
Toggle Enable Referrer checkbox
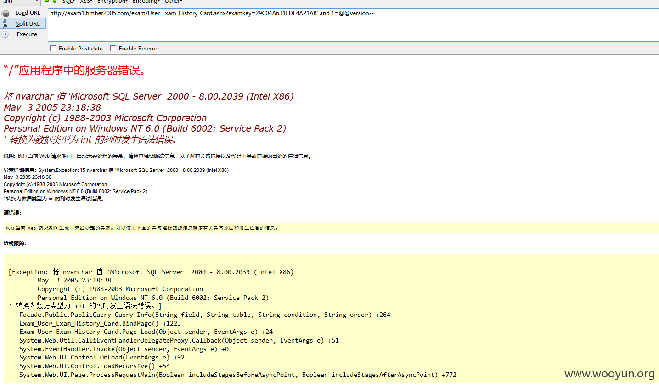pos(113,49)
